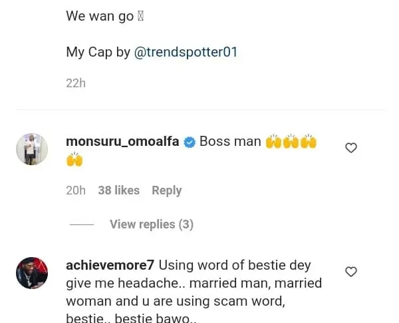Image resolution: width=399 pixels, height=323 pixels.
Task: Open achievemore7's profile avatar
Action: pyautogui.click(x=32, y=272)
